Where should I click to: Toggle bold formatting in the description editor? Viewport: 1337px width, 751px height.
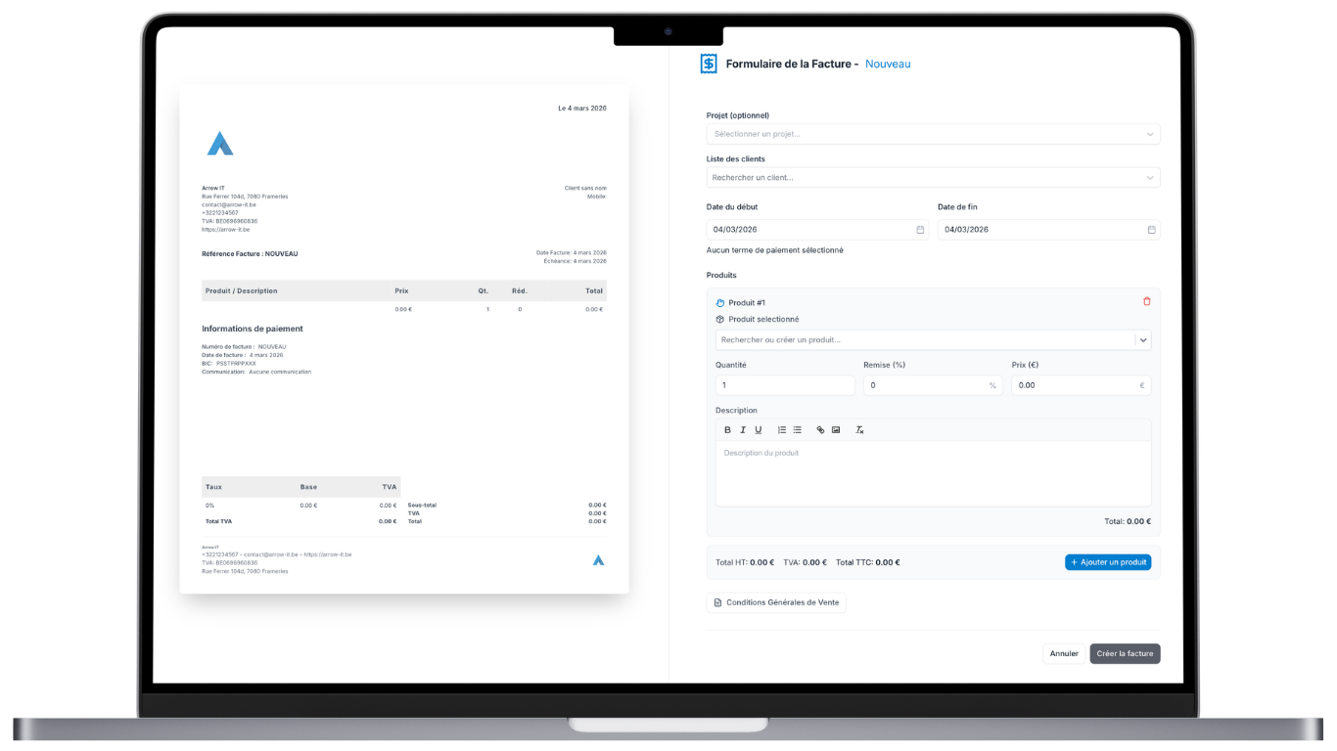point(727,429)
